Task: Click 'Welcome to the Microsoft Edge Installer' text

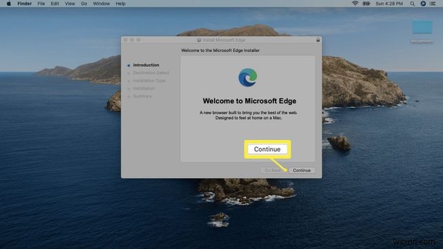Action: click(x=220, y=50)
